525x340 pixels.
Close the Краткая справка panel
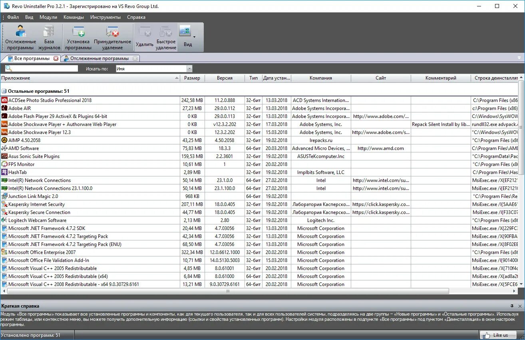[520, 306]
